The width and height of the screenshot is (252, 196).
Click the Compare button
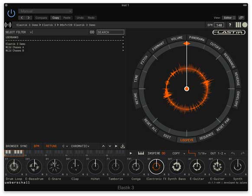pyautogui.click(x=41, y=18)
